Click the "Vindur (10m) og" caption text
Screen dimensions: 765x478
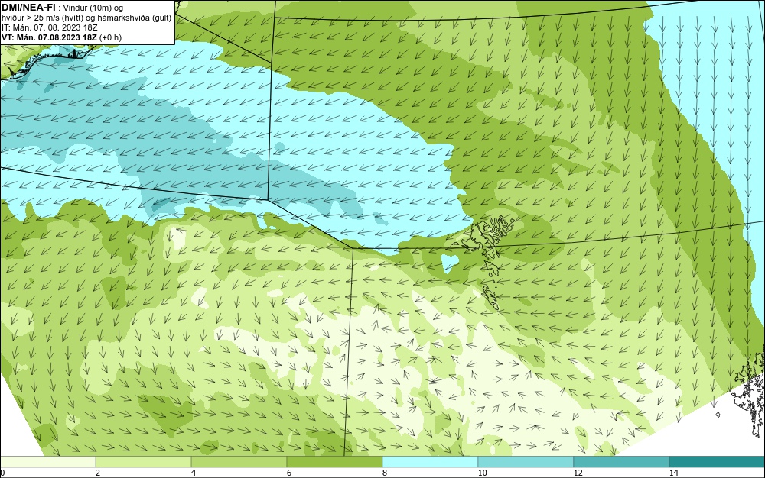[93, 8]
